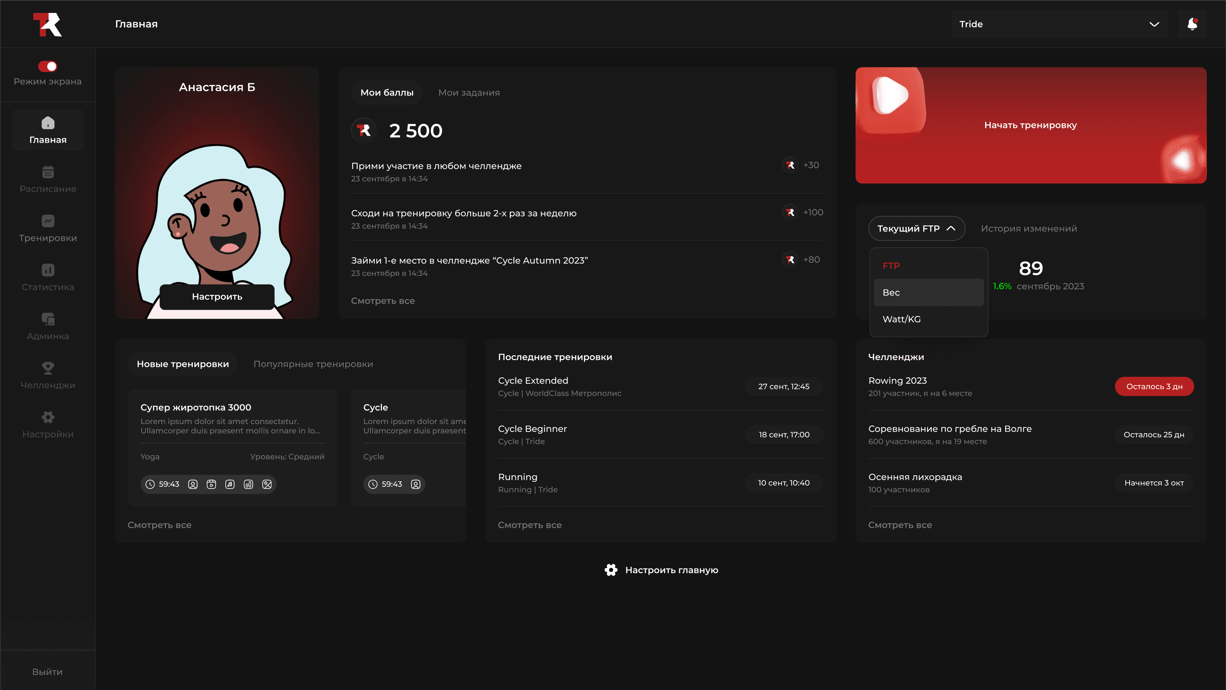Switch to История изменений tab
Screen dimensions: 1226x690
coord(1029,229)
